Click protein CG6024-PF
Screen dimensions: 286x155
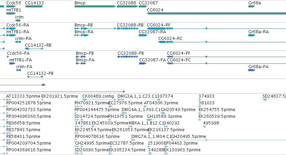178,53
